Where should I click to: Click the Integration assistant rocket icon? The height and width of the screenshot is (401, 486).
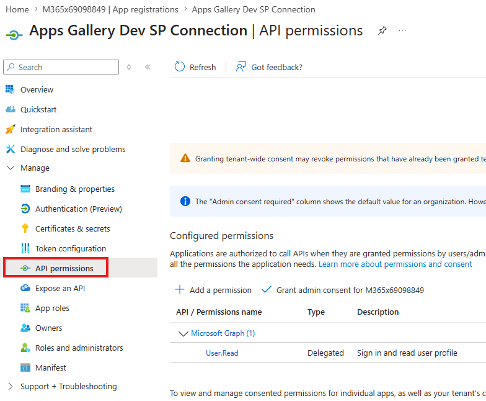(x=10, y=129)
